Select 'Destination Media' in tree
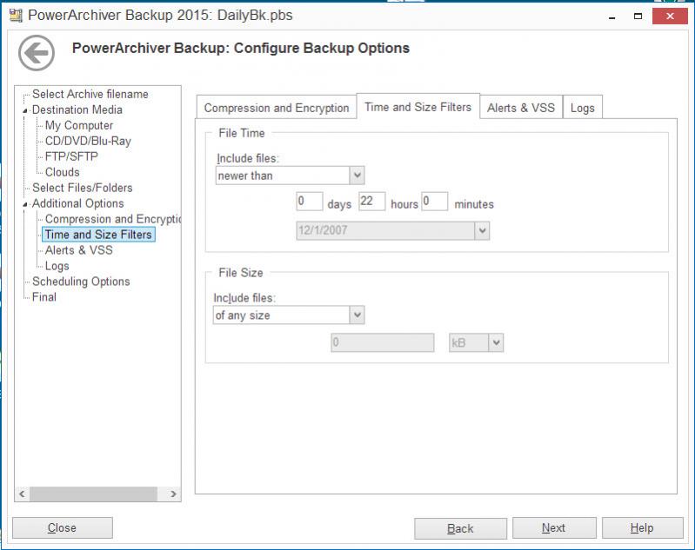 pyautogui.click(x=77, y=109)
